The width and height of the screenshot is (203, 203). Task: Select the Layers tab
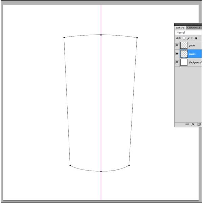[x=180, y=28]
